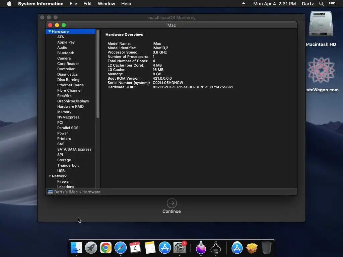Select NVMExpress in the sidebar

pos(68,117)
